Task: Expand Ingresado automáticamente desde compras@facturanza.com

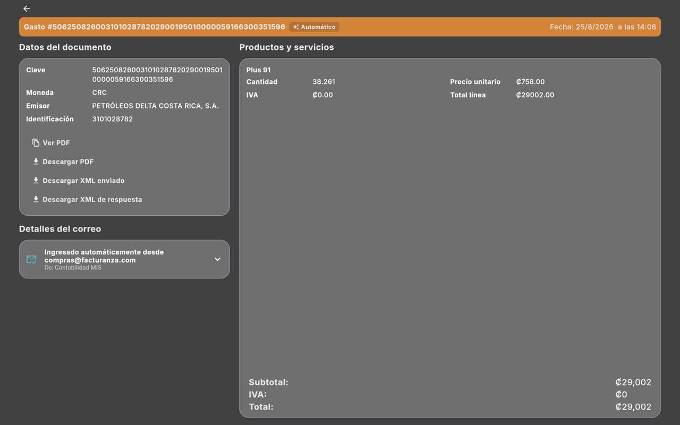Action: 124,259
